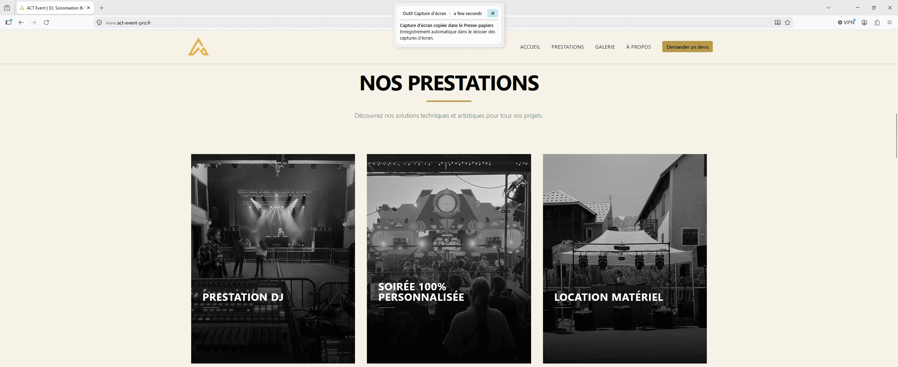Open the extensions puzzle icon
This screenshot has height=367, width=898.
877,22
